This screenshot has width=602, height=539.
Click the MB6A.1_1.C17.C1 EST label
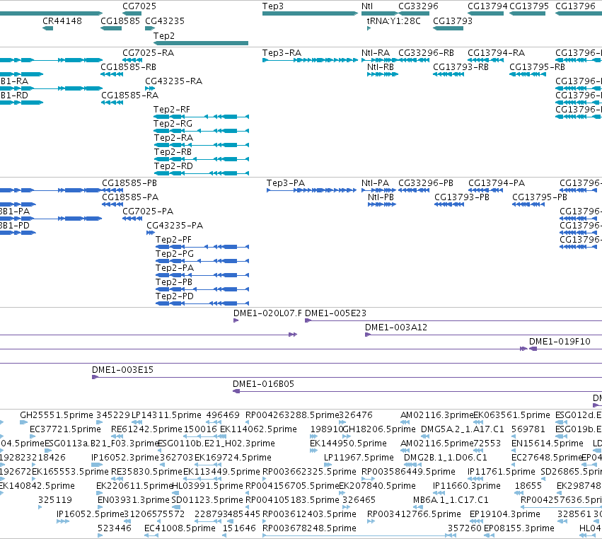point(451,500)
